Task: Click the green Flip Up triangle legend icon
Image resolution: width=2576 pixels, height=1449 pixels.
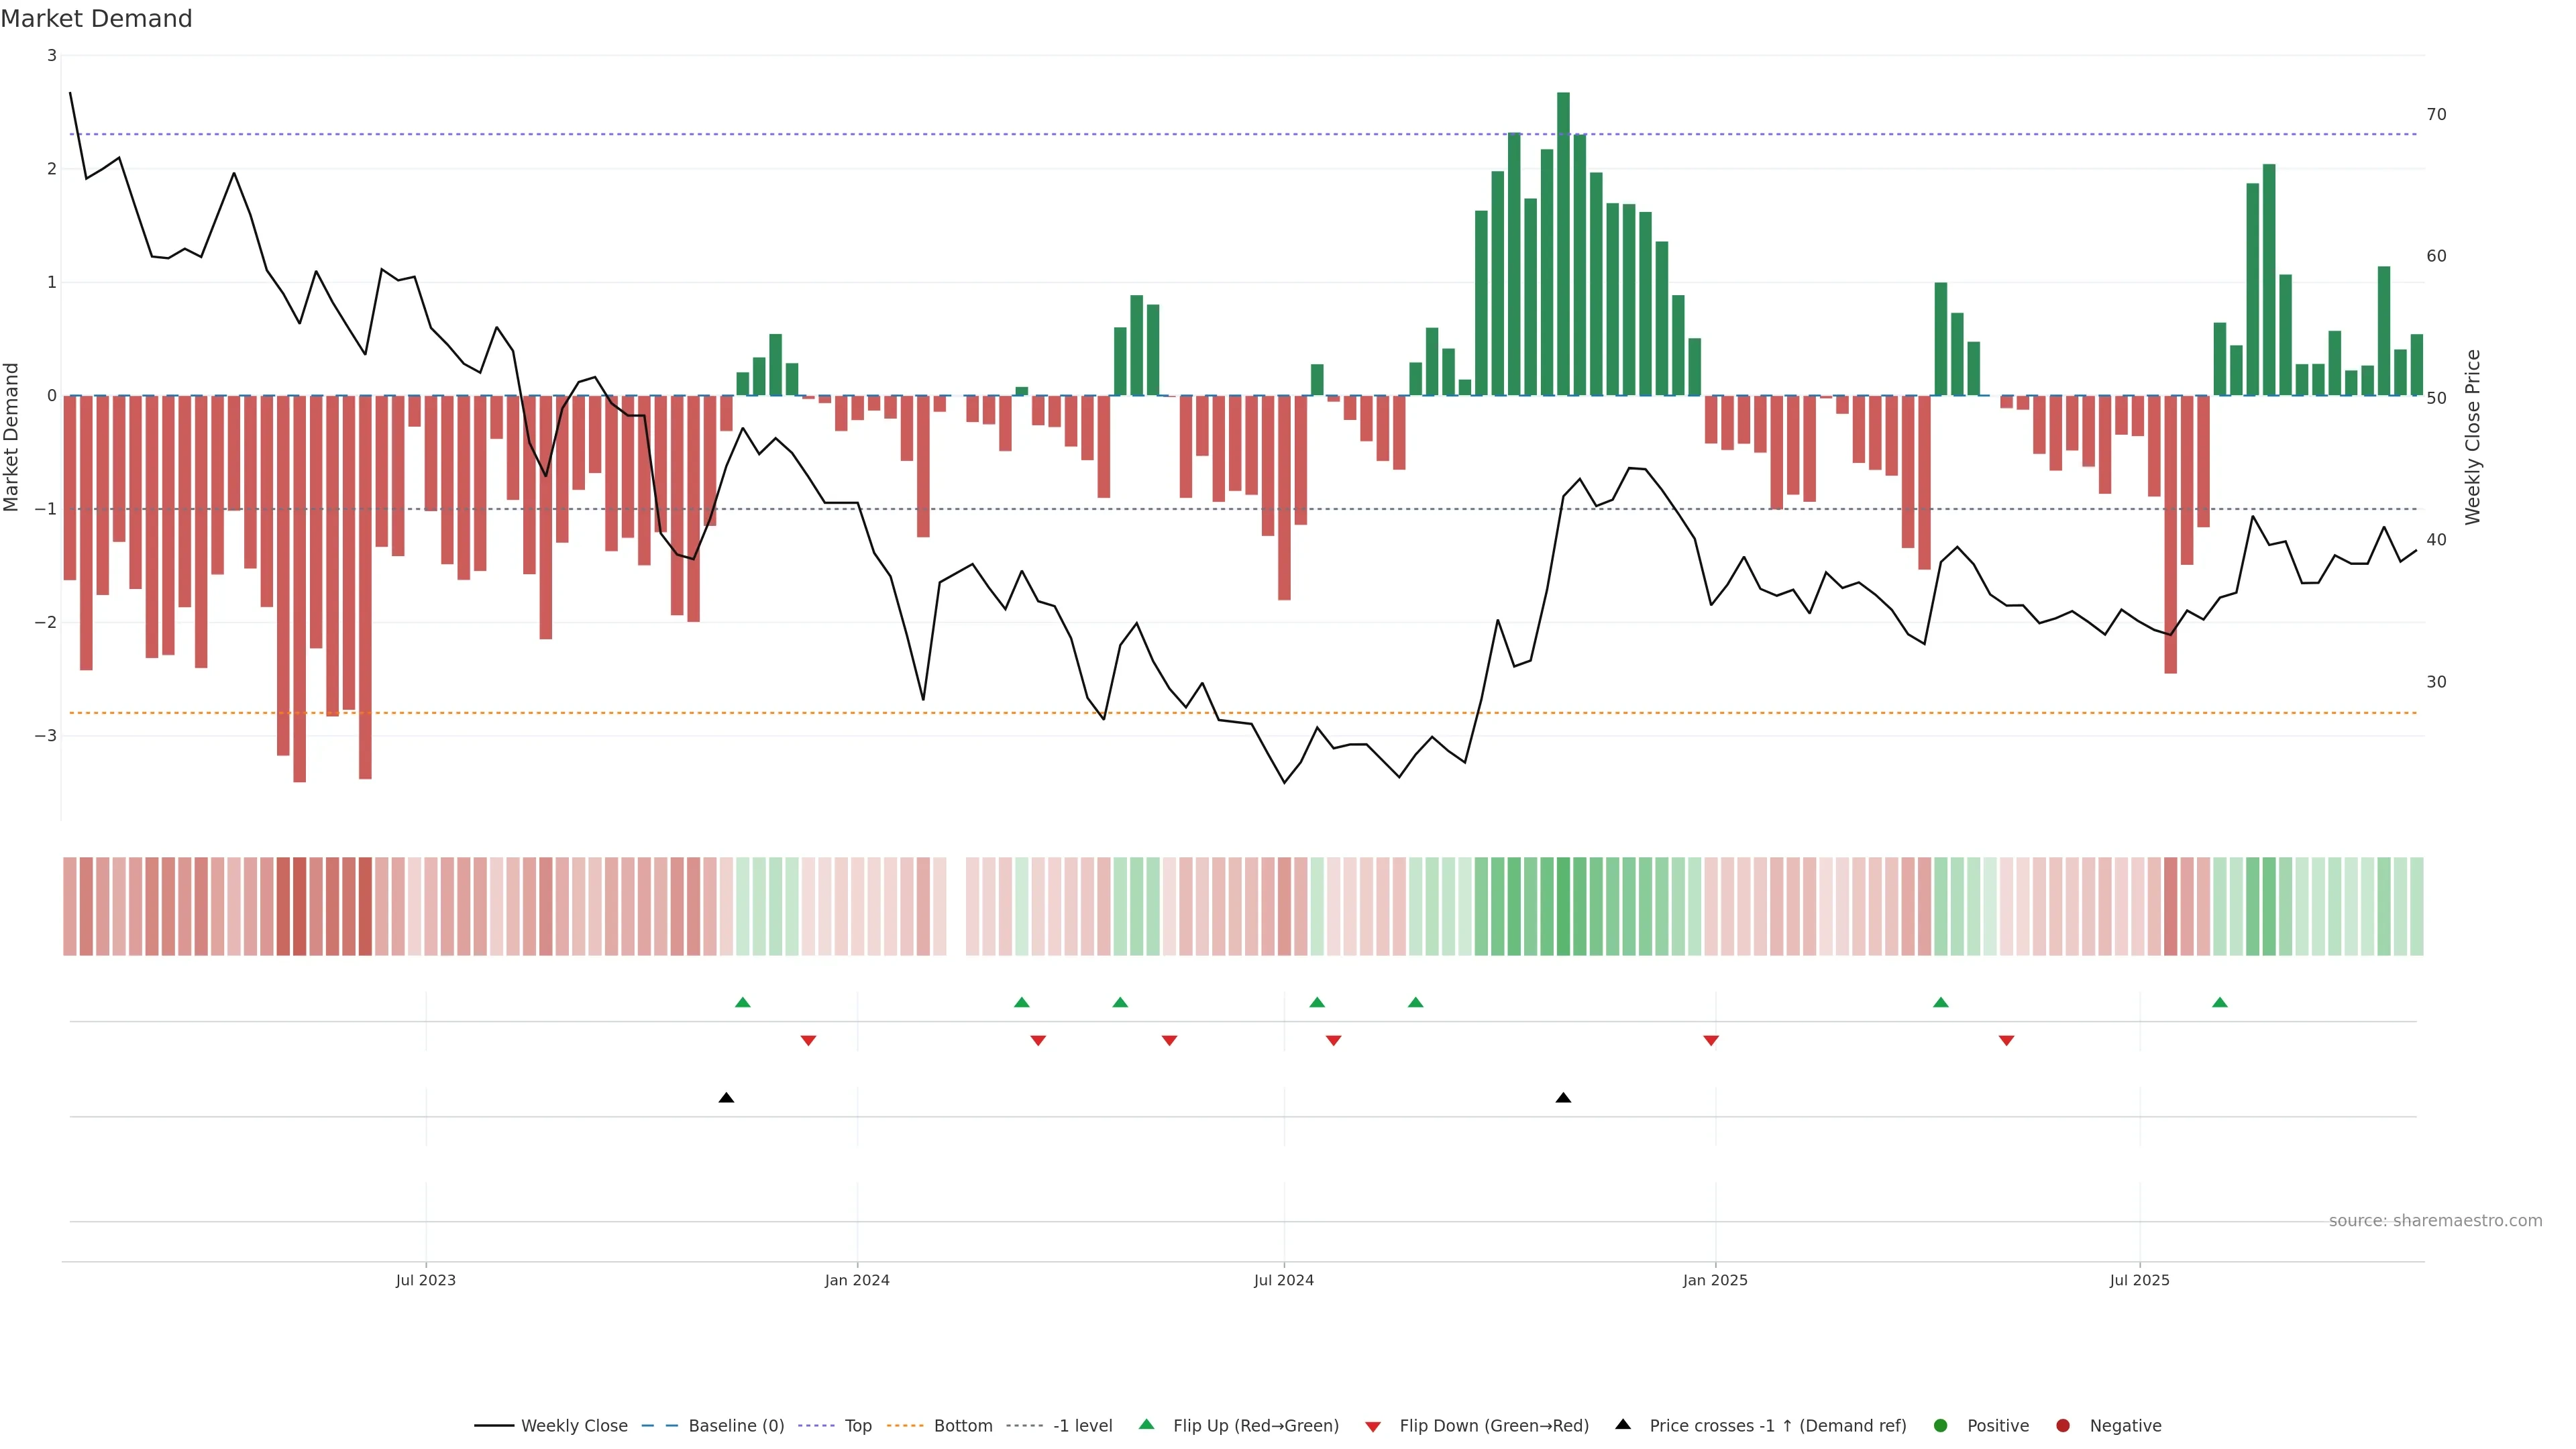Action: [1146, 1424]
